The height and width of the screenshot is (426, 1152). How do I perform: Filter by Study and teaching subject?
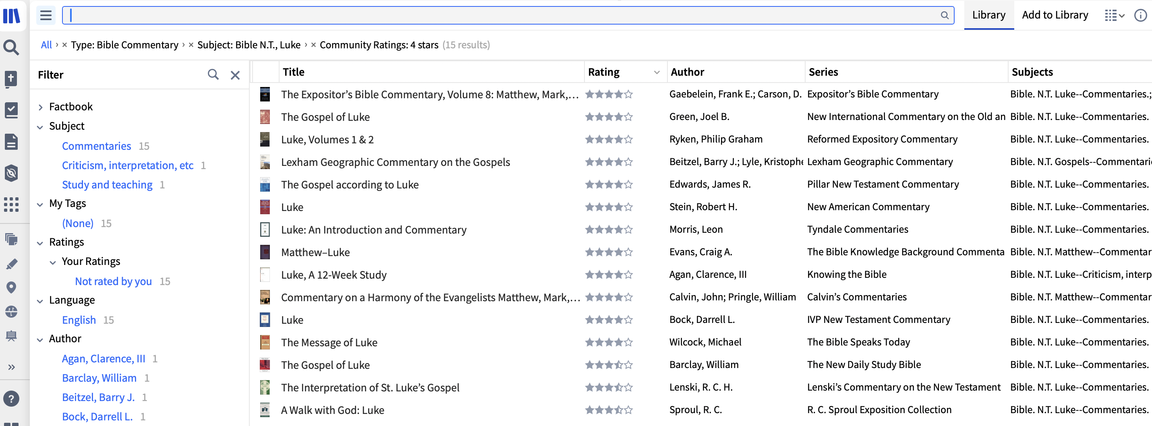pyautogui.click(x=107, y=185)
